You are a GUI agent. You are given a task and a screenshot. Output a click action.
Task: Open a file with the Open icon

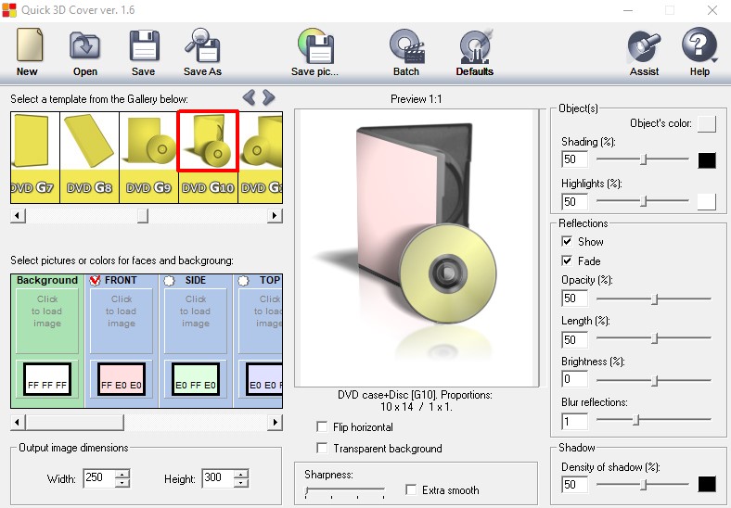pos(85,46)
